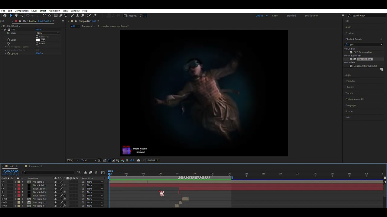Screen dimensions: 387x217
Task: Reset the Fill effect
Action: [38, 30]
